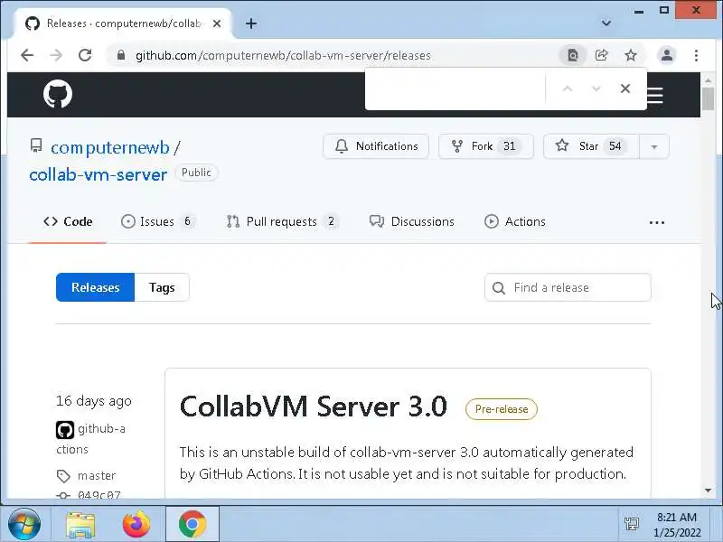Go back with the browser back arrow
The height and width of the screenshot is (542, 723).
[x=27, y=55]
